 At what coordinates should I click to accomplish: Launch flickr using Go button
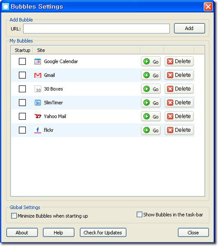(x=151, y=130)
